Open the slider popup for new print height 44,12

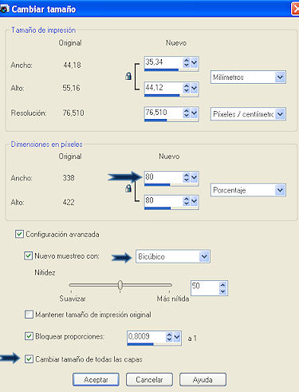(195, 88)
